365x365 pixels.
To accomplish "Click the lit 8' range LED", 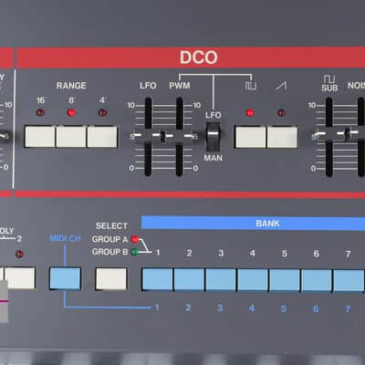I will (71, 113).
